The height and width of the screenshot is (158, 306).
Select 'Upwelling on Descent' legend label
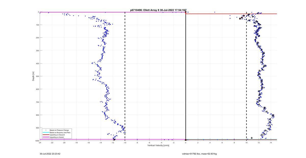click(57, 135)
